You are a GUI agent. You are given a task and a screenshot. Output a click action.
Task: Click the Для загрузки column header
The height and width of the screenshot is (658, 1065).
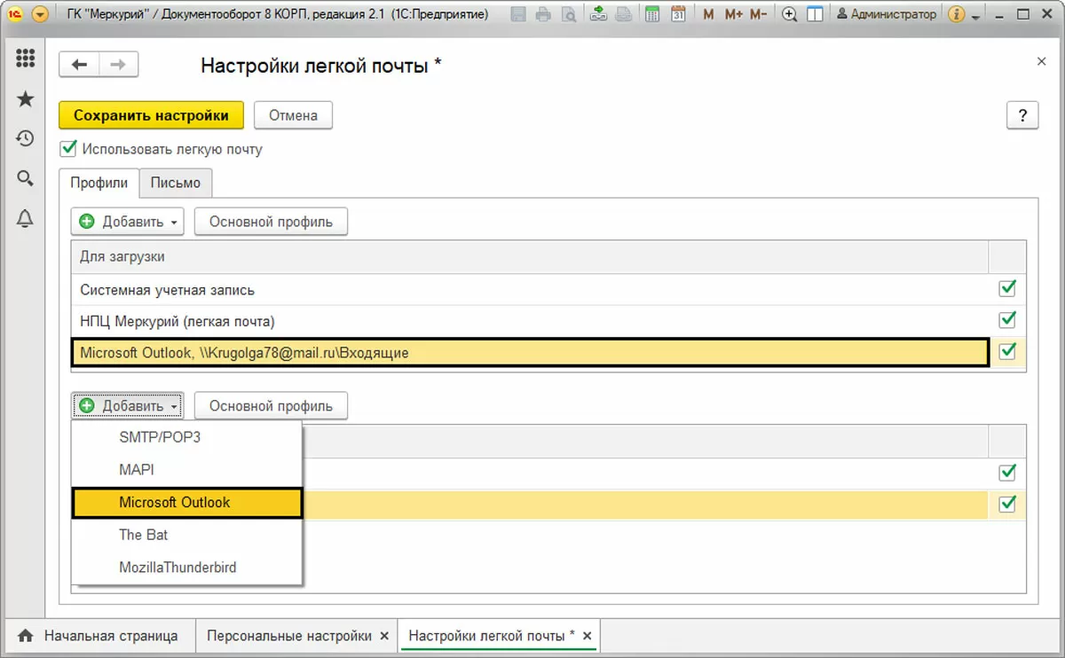click(x=530, y=256)
